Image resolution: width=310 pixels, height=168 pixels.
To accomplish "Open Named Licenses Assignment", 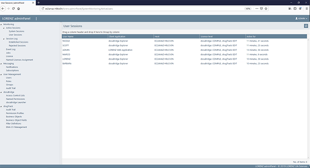I will tap(19, 60).
